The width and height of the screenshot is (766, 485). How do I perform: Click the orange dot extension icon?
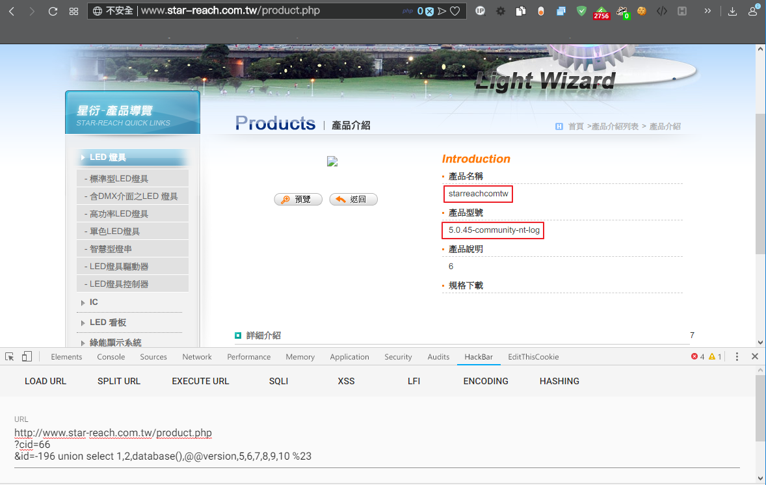[x=541, y=11]
